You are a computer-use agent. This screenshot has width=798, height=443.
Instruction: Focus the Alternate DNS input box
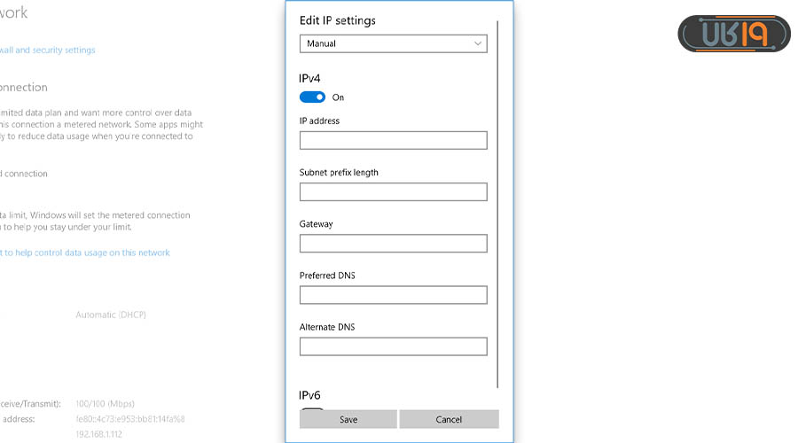[x=393, y=346]
